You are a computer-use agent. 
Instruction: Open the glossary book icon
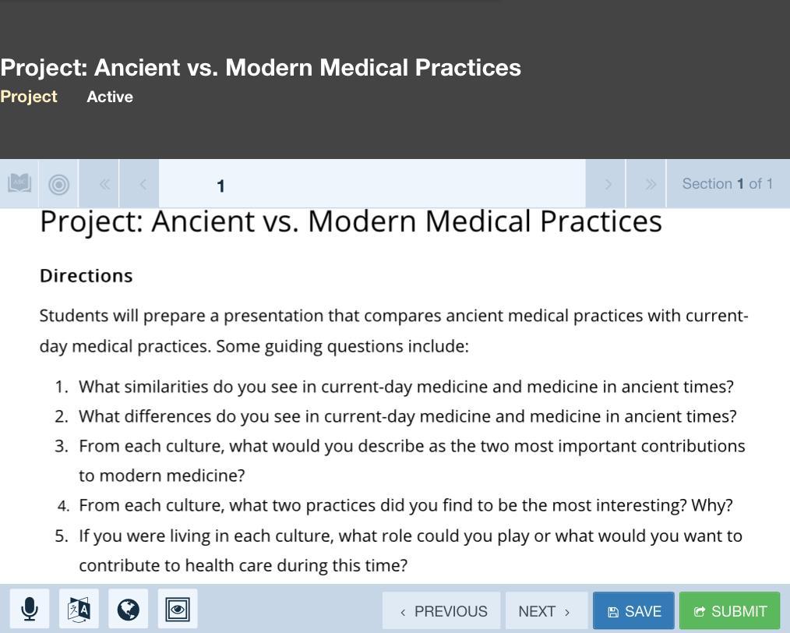(19, 184)
